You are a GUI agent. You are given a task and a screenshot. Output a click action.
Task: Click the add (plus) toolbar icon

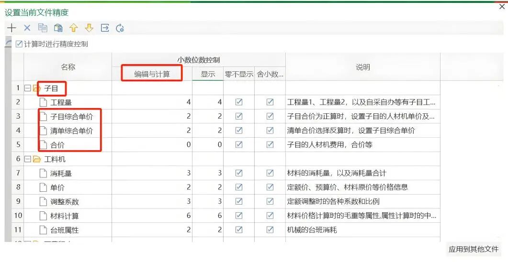[11, 28]
